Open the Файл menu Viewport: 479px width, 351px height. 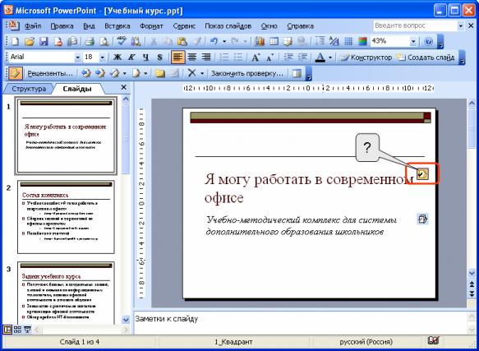(33, 26)
